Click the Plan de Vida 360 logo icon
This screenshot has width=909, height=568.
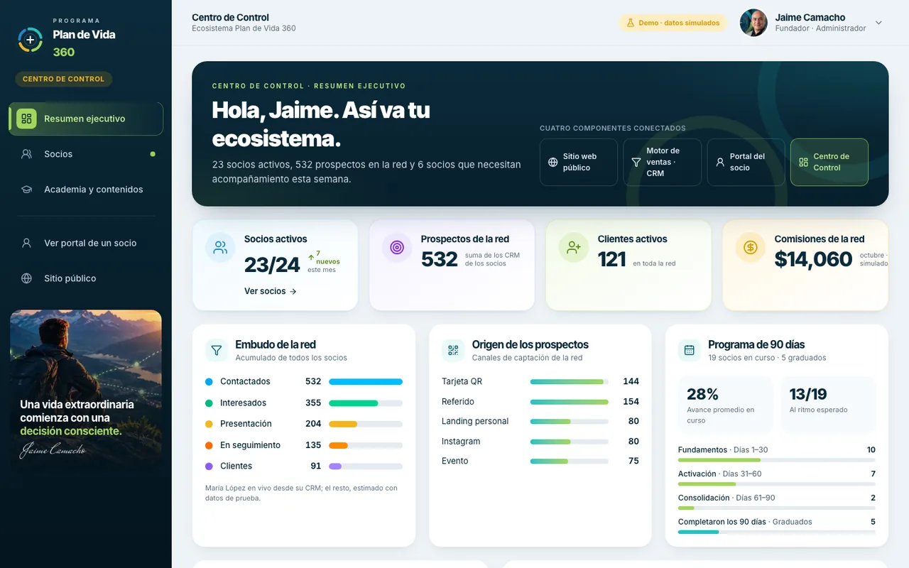31,40
